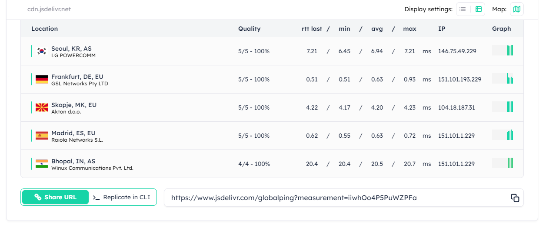
Task: Click the North Macedonia flag icon
Action: pos(42,107)
